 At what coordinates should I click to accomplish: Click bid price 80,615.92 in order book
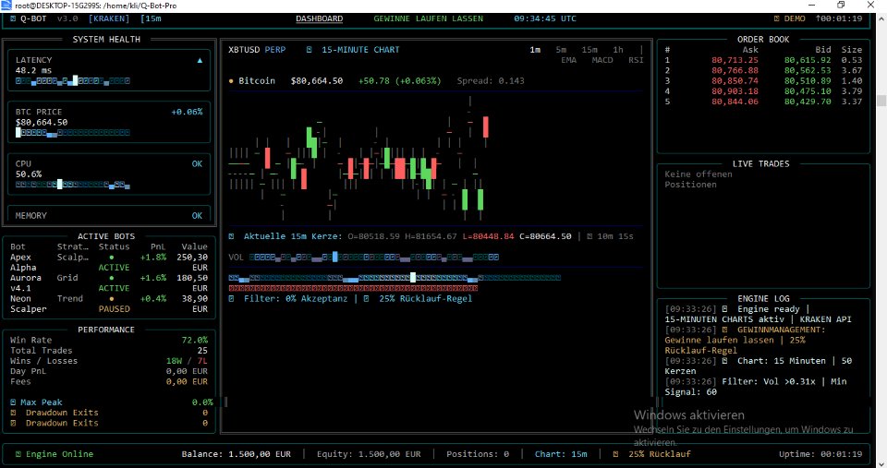coord(808,60)
